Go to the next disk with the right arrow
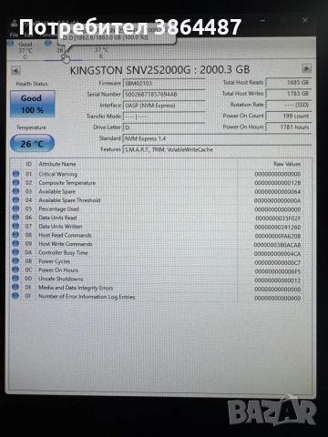This screenshot has width=328, height=437. click(x=307, y=68)
